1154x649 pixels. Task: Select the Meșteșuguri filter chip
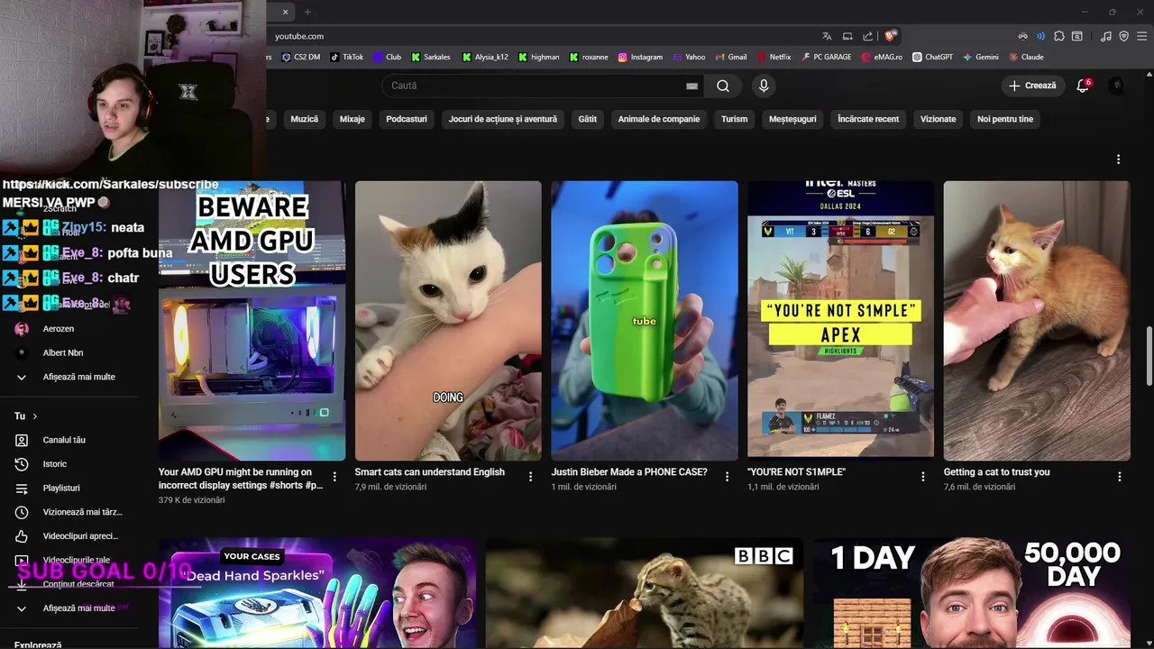coord(792,119)
